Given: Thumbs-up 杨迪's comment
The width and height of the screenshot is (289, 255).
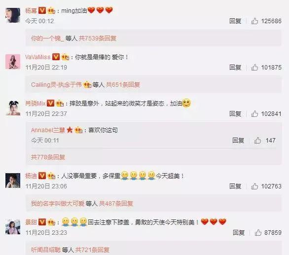Looking at the screenshot, I should tap(254, 186).
